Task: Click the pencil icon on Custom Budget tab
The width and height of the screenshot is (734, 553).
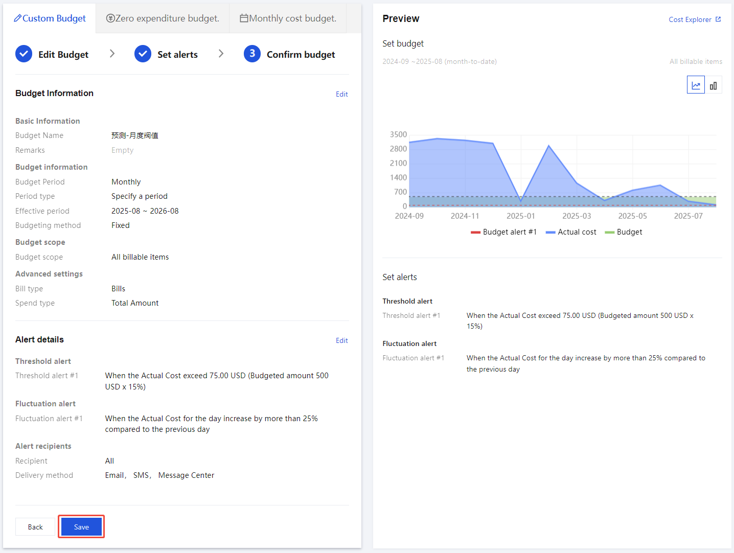Action: [17, 18]
